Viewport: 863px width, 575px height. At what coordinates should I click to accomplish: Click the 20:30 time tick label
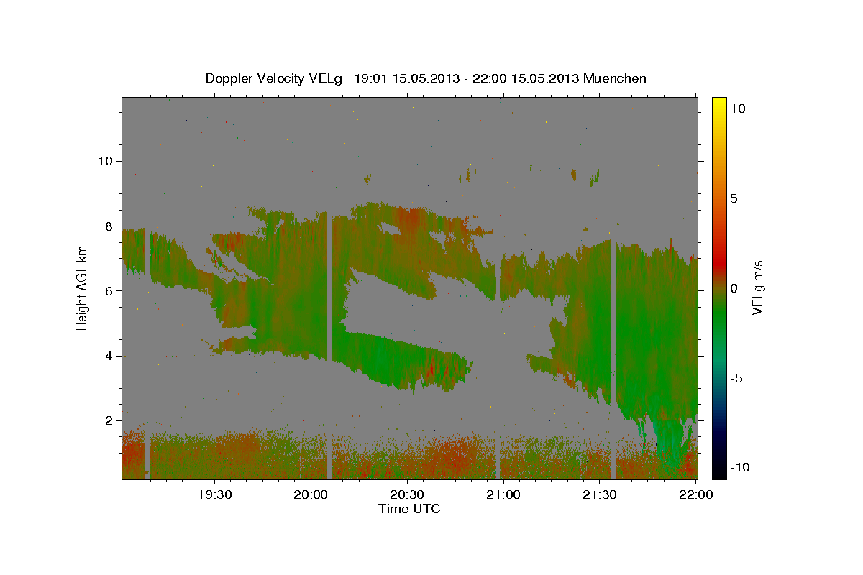pos(406,494)
